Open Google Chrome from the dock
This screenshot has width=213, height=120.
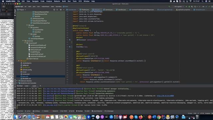(159, 117)
